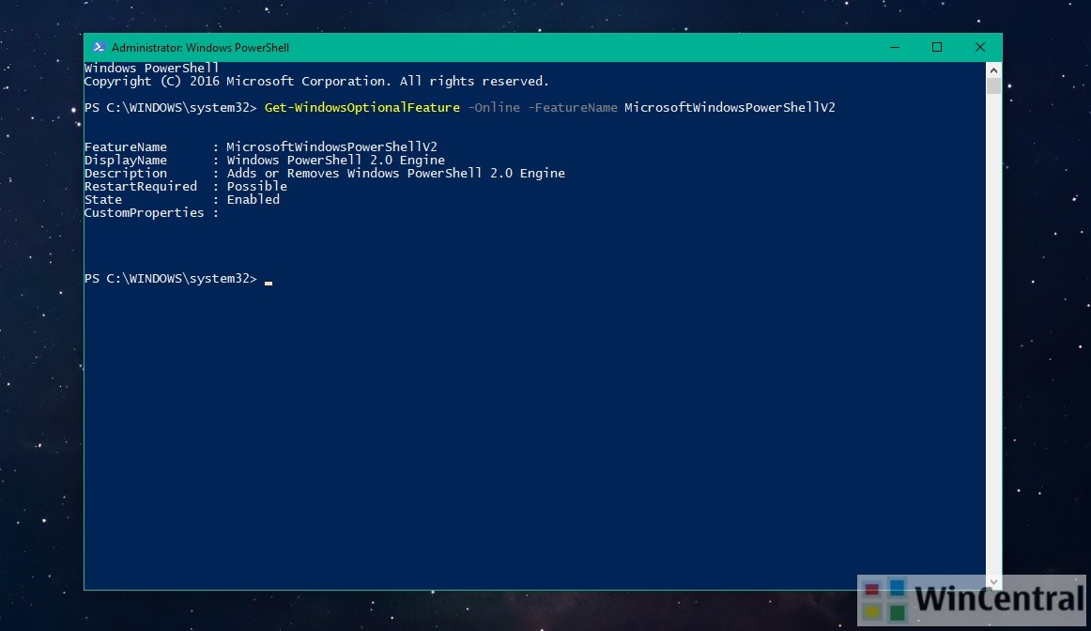This screenshot has width=1091, height=631.
Task: Close the Administrator PowerShell window
Action: pyautogui.click(x=979, y=47)
